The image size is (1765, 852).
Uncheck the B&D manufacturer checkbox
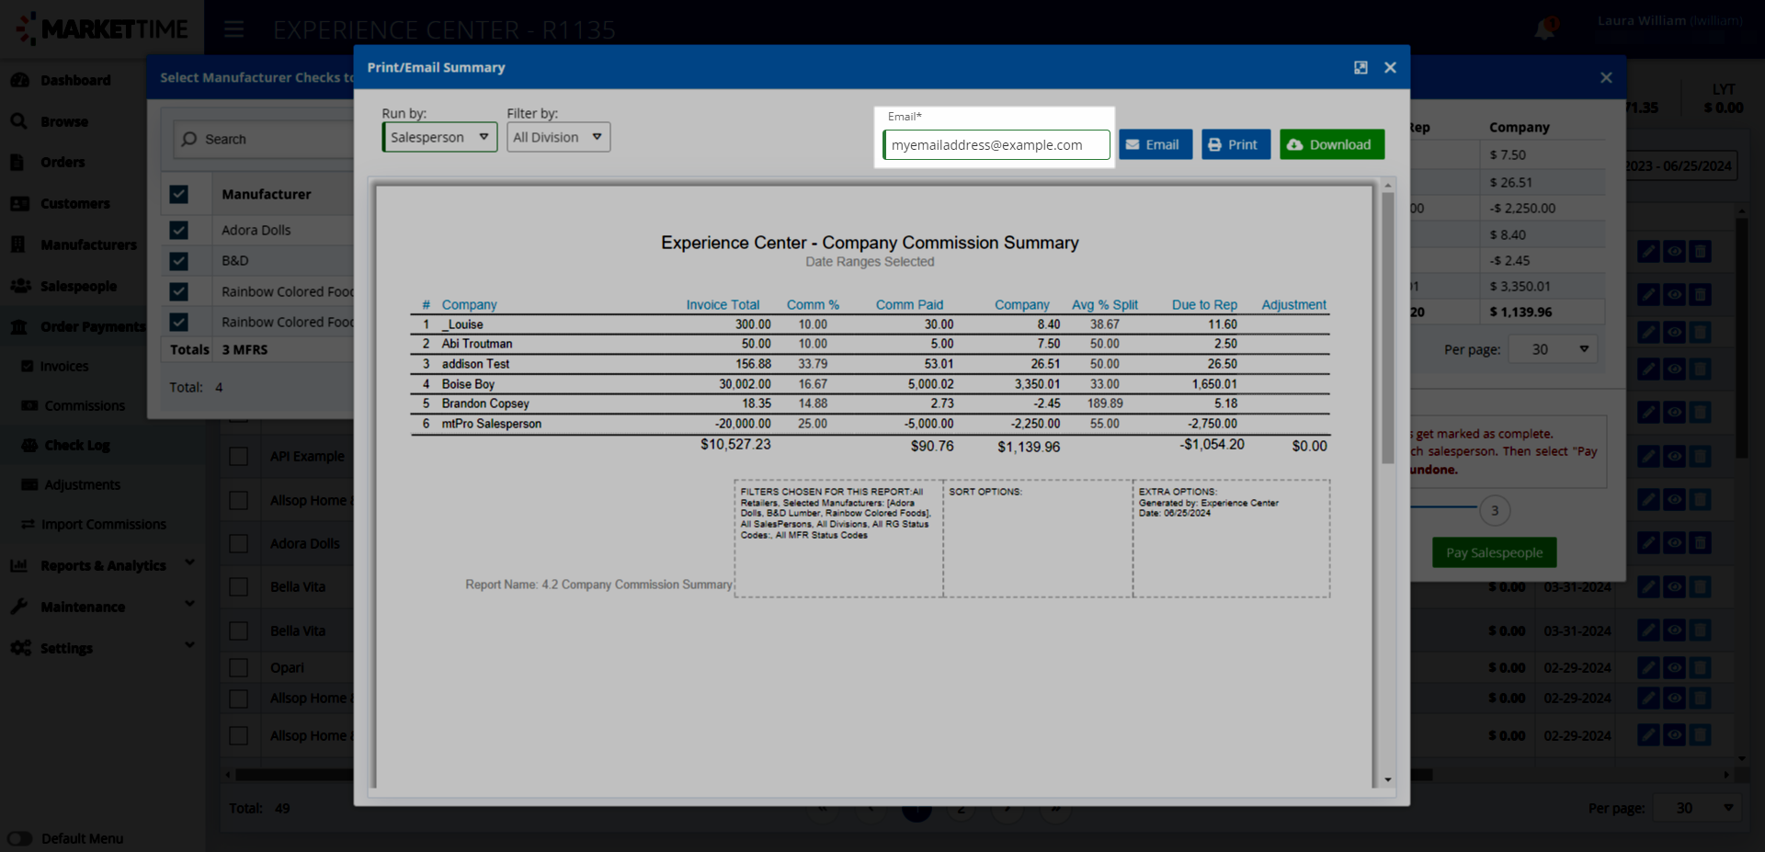point(178,261)
